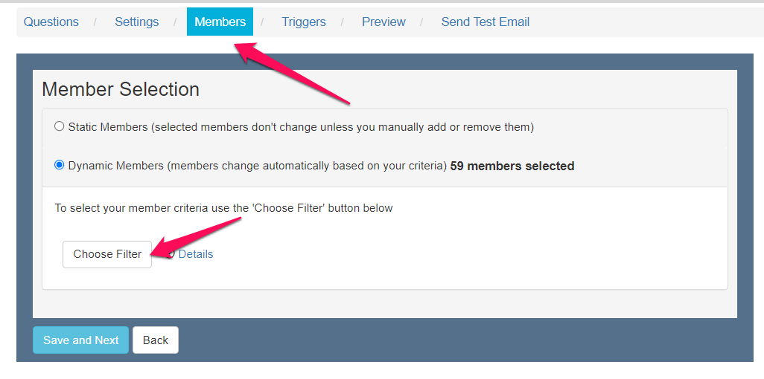The image size is (764, 379).
Task: Select the Static Members radio button
Action: pyautogui.click(x=60, y=126)
